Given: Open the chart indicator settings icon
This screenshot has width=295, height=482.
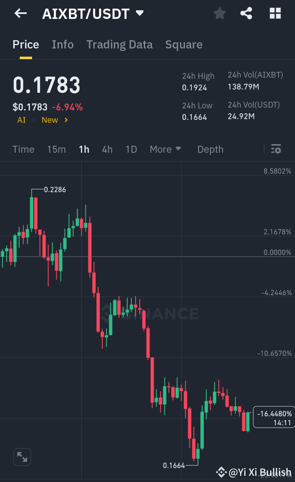Looking at the screenshot, I should pos(276,149).
